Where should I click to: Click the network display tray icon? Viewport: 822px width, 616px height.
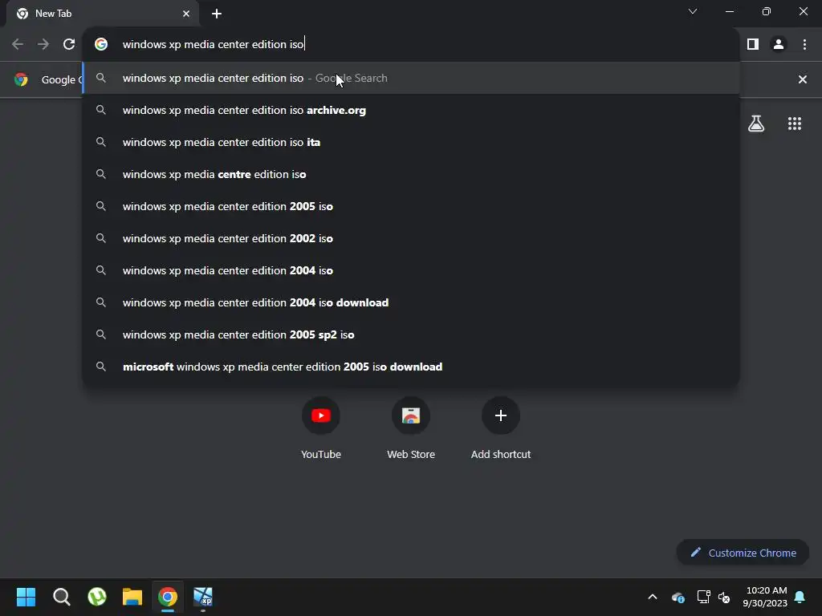coord(703,597)
